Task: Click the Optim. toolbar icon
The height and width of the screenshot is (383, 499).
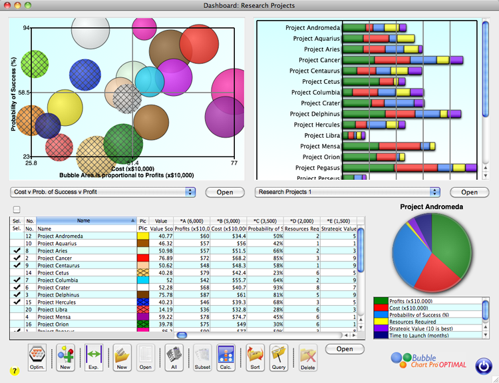Action: (38, 357)
